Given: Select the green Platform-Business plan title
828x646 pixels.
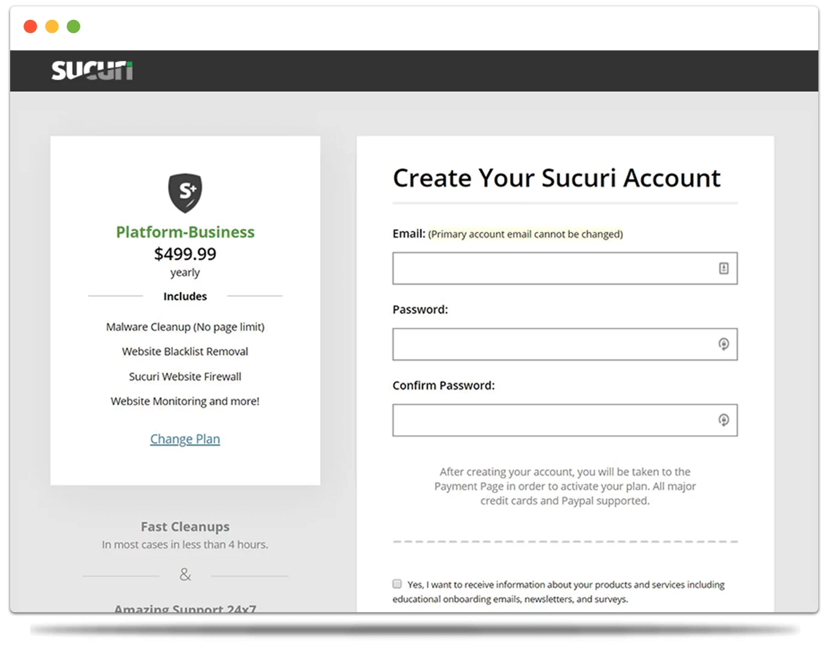Looking at the screenshot, I should [x=185, y=232].
